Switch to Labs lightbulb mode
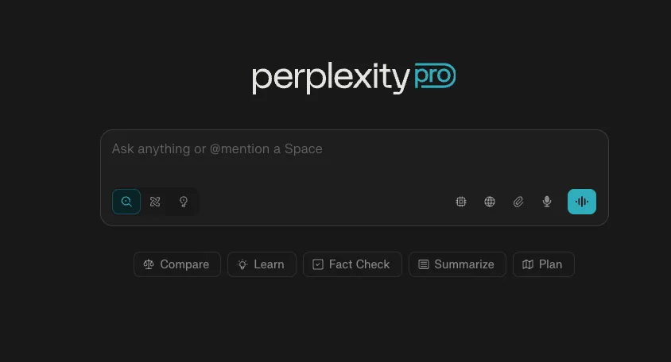Viewport: 671px width, 362px height. pyautogui.click(x=184, y=202)
